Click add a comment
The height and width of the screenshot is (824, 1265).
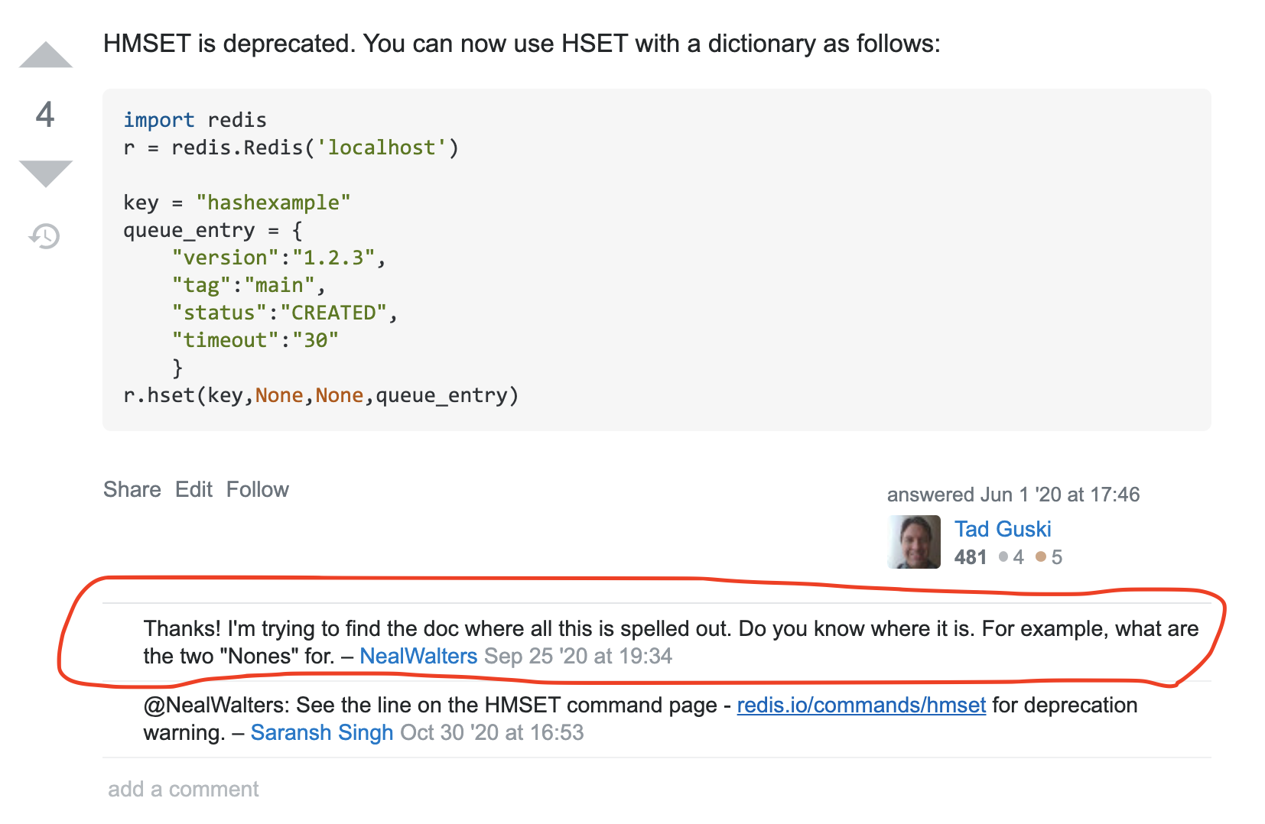point(183,789)
